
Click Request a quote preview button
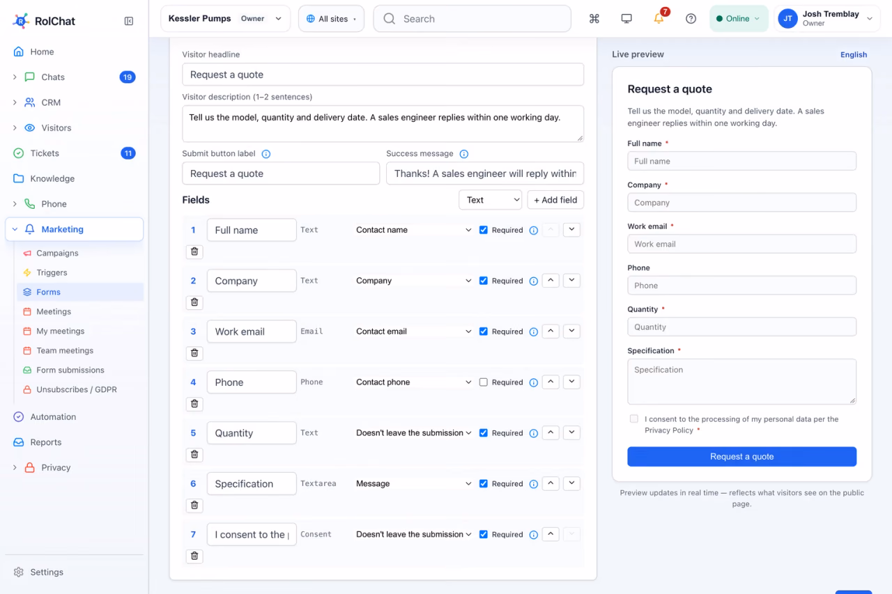click(x=741, y=457)
